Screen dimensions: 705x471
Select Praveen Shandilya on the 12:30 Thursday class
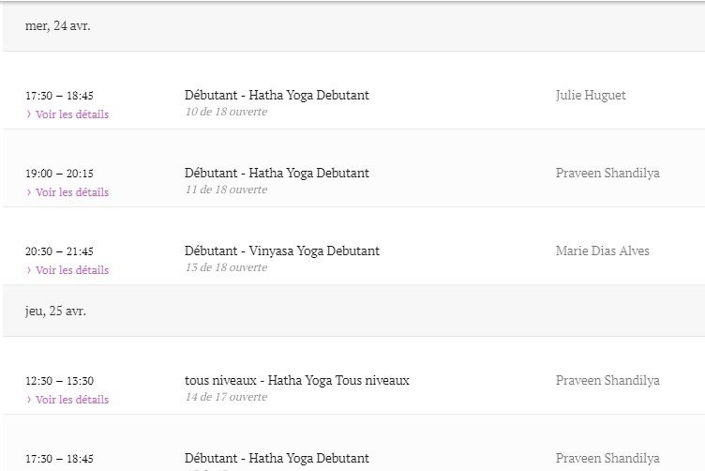[x=607, y=381]
